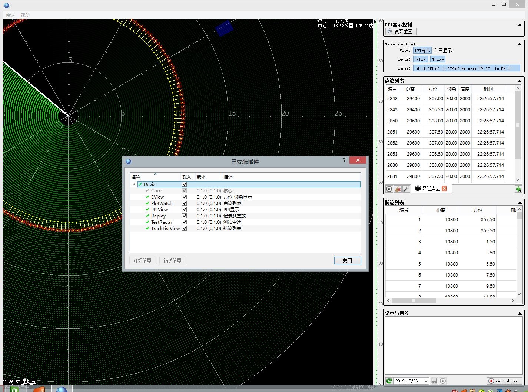Toggle the Daviz load checkbox
The image size is (528, 392).
tap(184, 184)
